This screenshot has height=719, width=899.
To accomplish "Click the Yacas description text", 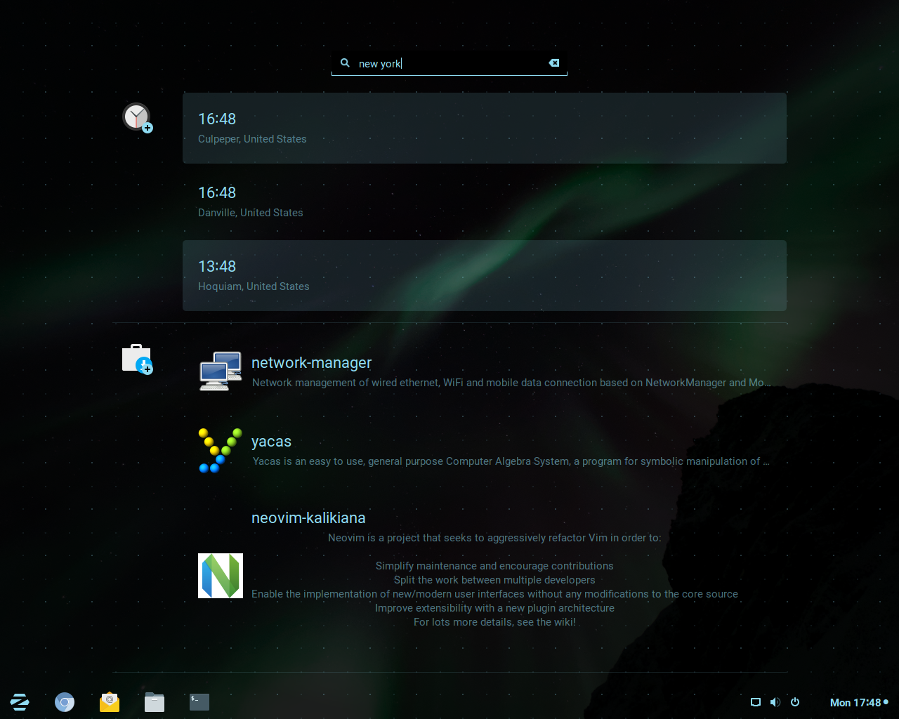I will click(511, 461).
